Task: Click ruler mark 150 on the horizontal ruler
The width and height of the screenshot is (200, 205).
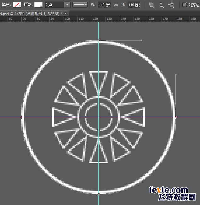Action: [137, 19]
